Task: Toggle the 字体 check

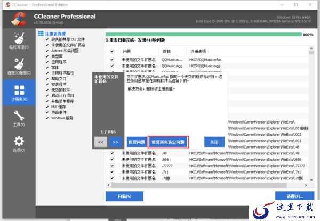Action: [47, 68]
